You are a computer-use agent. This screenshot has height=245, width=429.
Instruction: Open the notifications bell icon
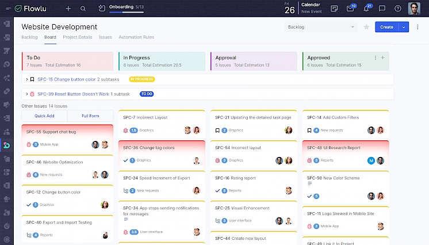tap(366, 9)
